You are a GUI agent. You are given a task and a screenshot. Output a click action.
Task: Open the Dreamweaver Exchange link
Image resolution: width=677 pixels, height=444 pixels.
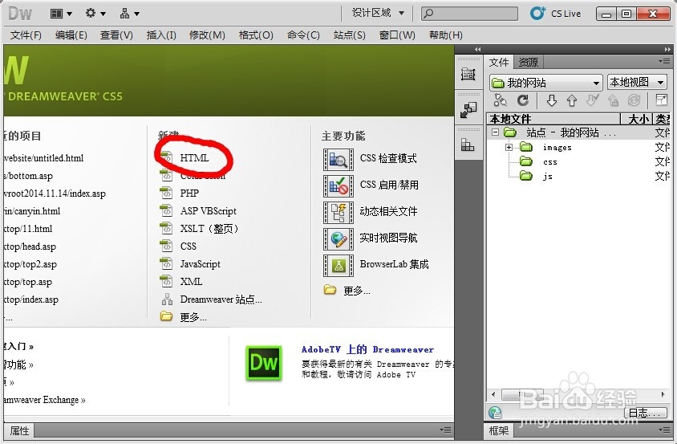43,400
